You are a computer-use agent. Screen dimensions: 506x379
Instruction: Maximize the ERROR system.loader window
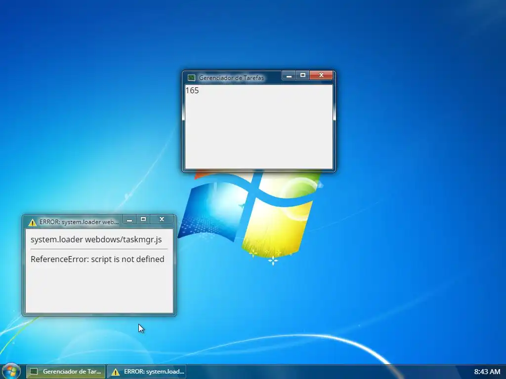click(x=143, y=220)
